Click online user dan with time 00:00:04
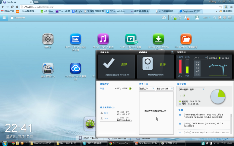 (116, 119)
